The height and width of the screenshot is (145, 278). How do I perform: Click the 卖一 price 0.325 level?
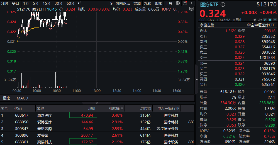(240, 57)
